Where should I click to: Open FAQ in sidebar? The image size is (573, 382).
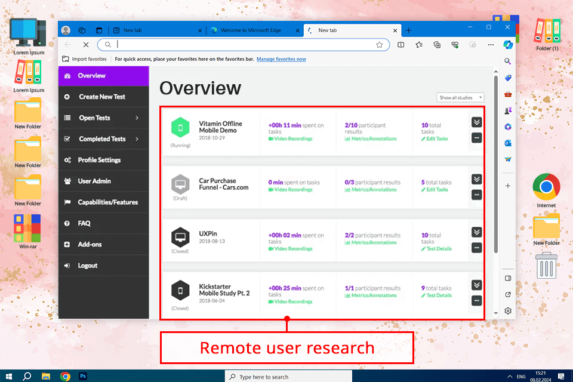pos(103,223)
